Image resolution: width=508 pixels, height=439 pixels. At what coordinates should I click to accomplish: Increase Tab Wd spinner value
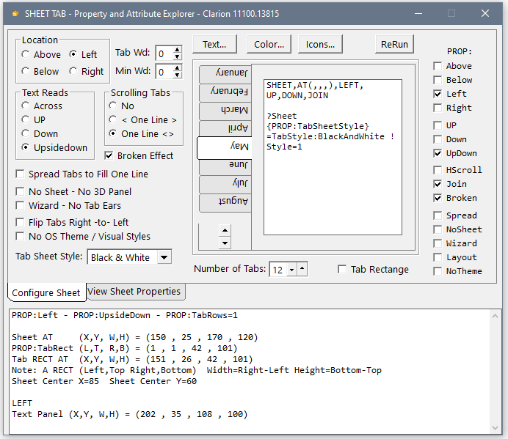[x=177, y=50]
